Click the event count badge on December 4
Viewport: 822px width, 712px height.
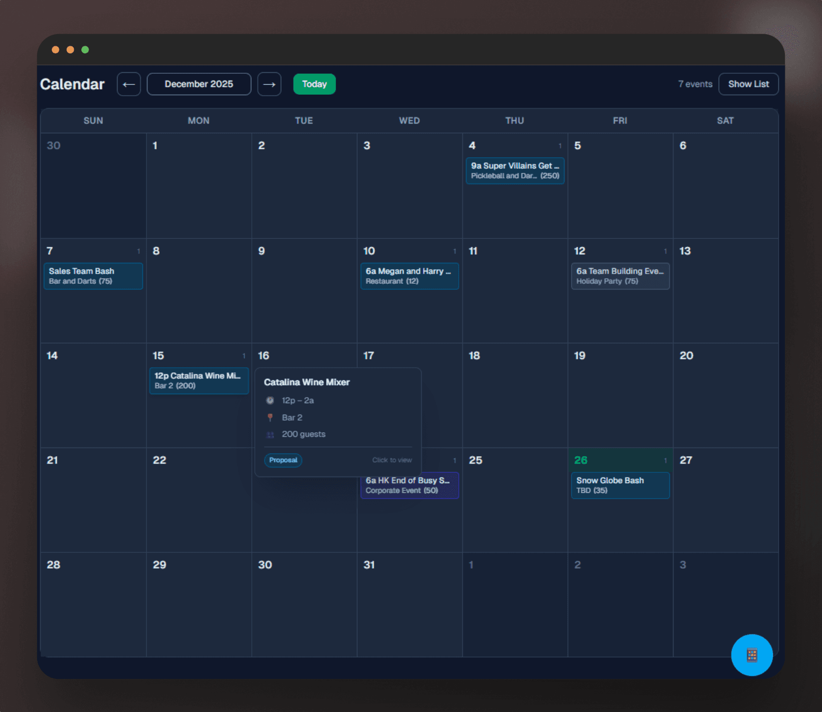click(560, 145)
